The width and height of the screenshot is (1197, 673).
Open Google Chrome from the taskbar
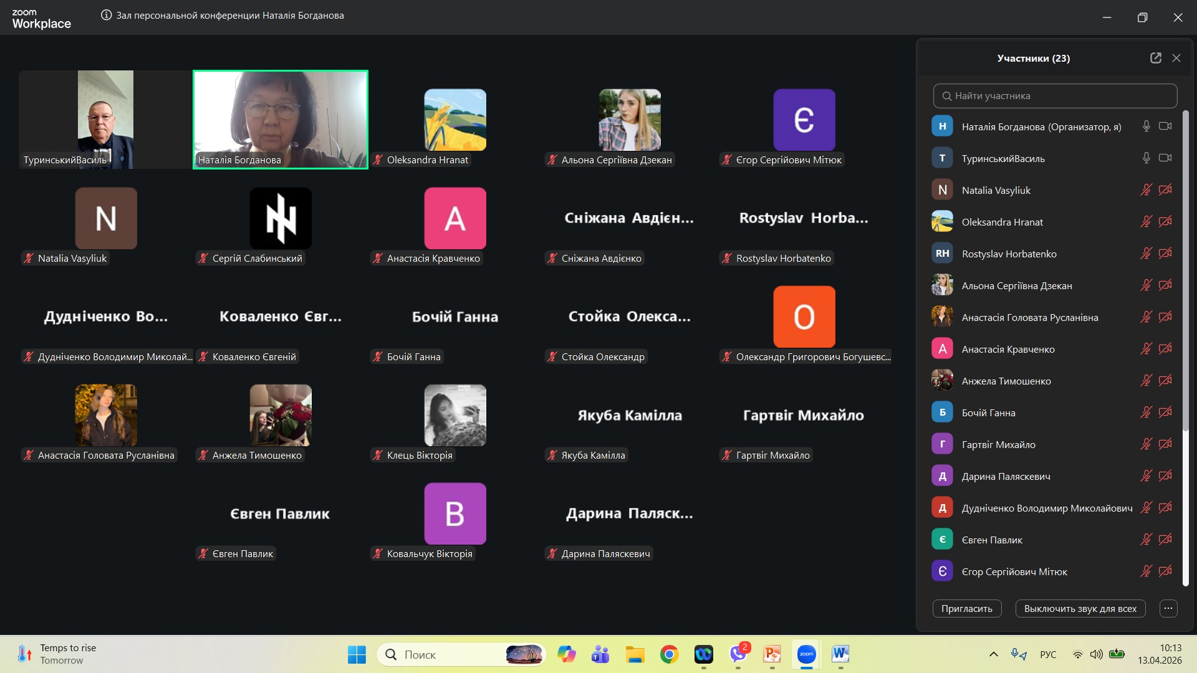(x=670, y=654)
